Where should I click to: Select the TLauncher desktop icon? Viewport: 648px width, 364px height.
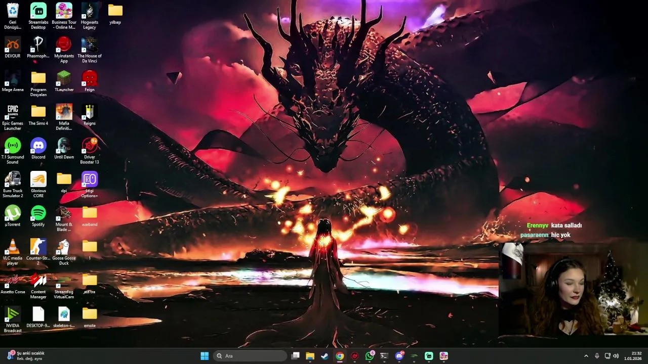64,81
